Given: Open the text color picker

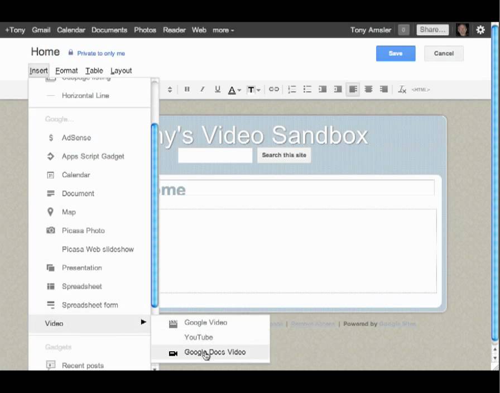Looking at the screenshot, I should 234,90.
